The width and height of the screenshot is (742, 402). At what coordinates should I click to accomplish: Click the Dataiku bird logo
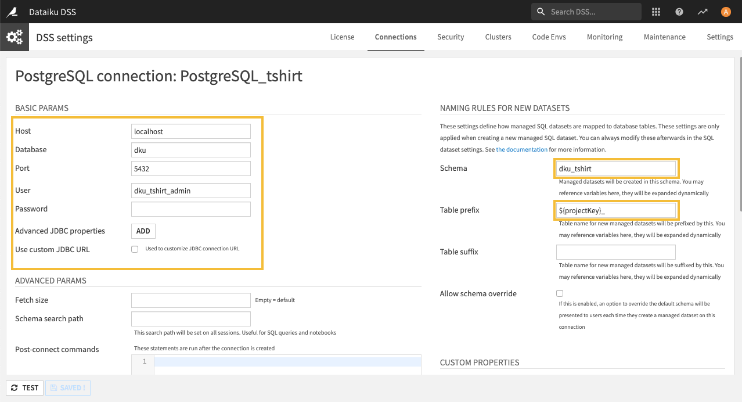coord(12,12)
